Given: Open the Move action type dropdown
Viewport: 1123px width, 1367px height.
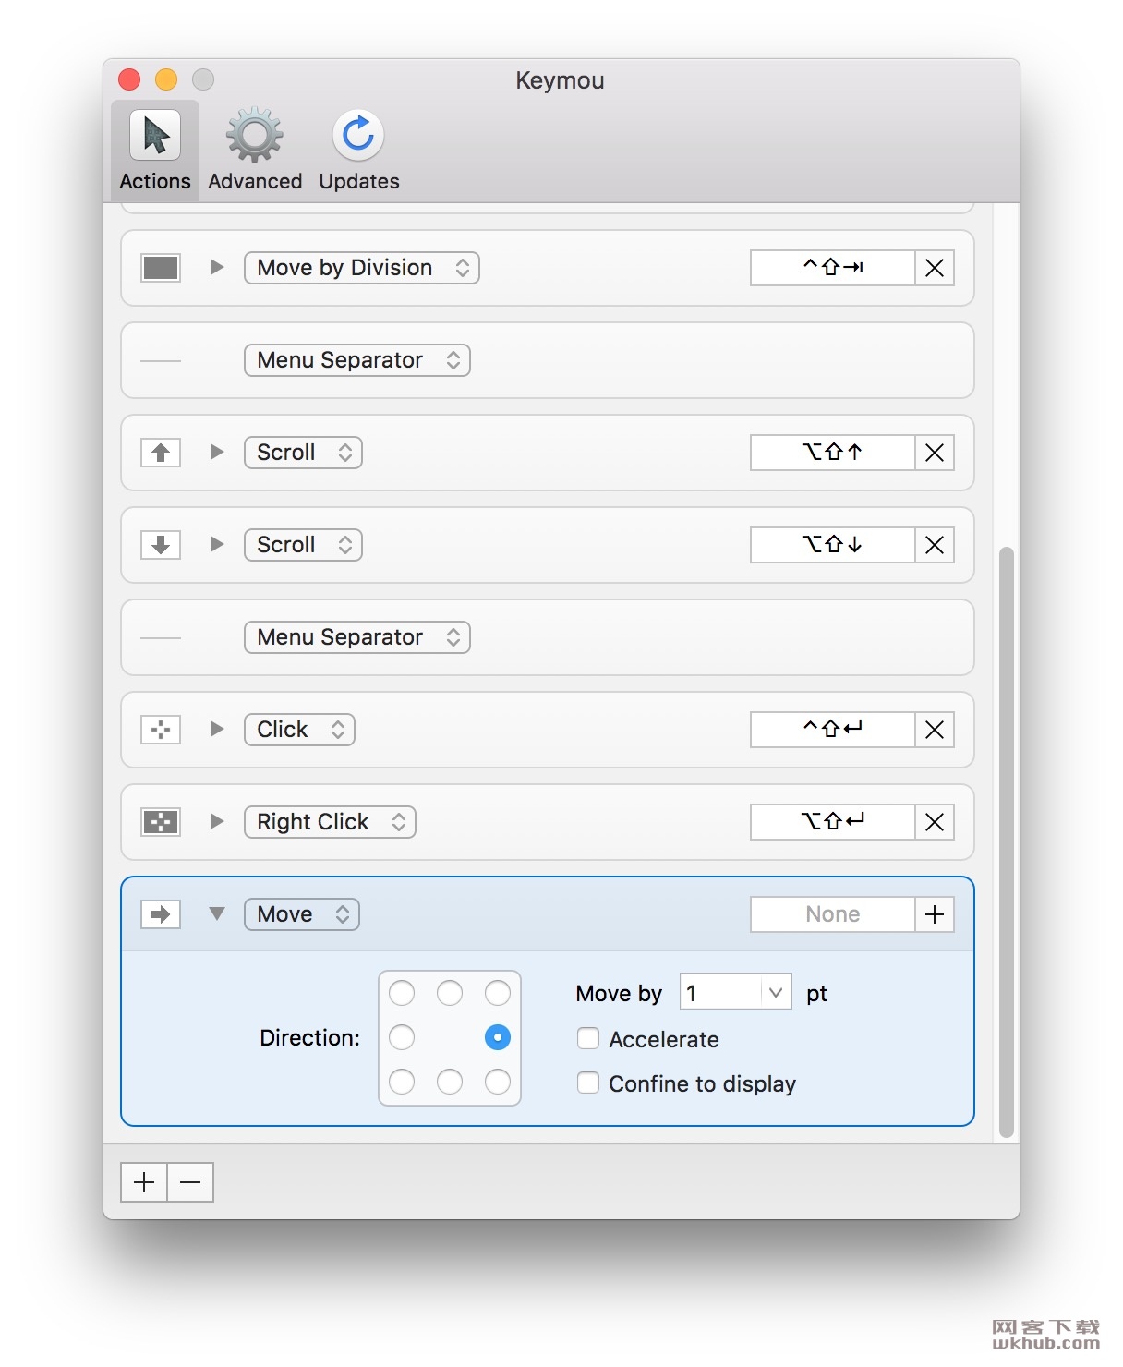Looking at the screenshot, I should (x=302, y=914).
